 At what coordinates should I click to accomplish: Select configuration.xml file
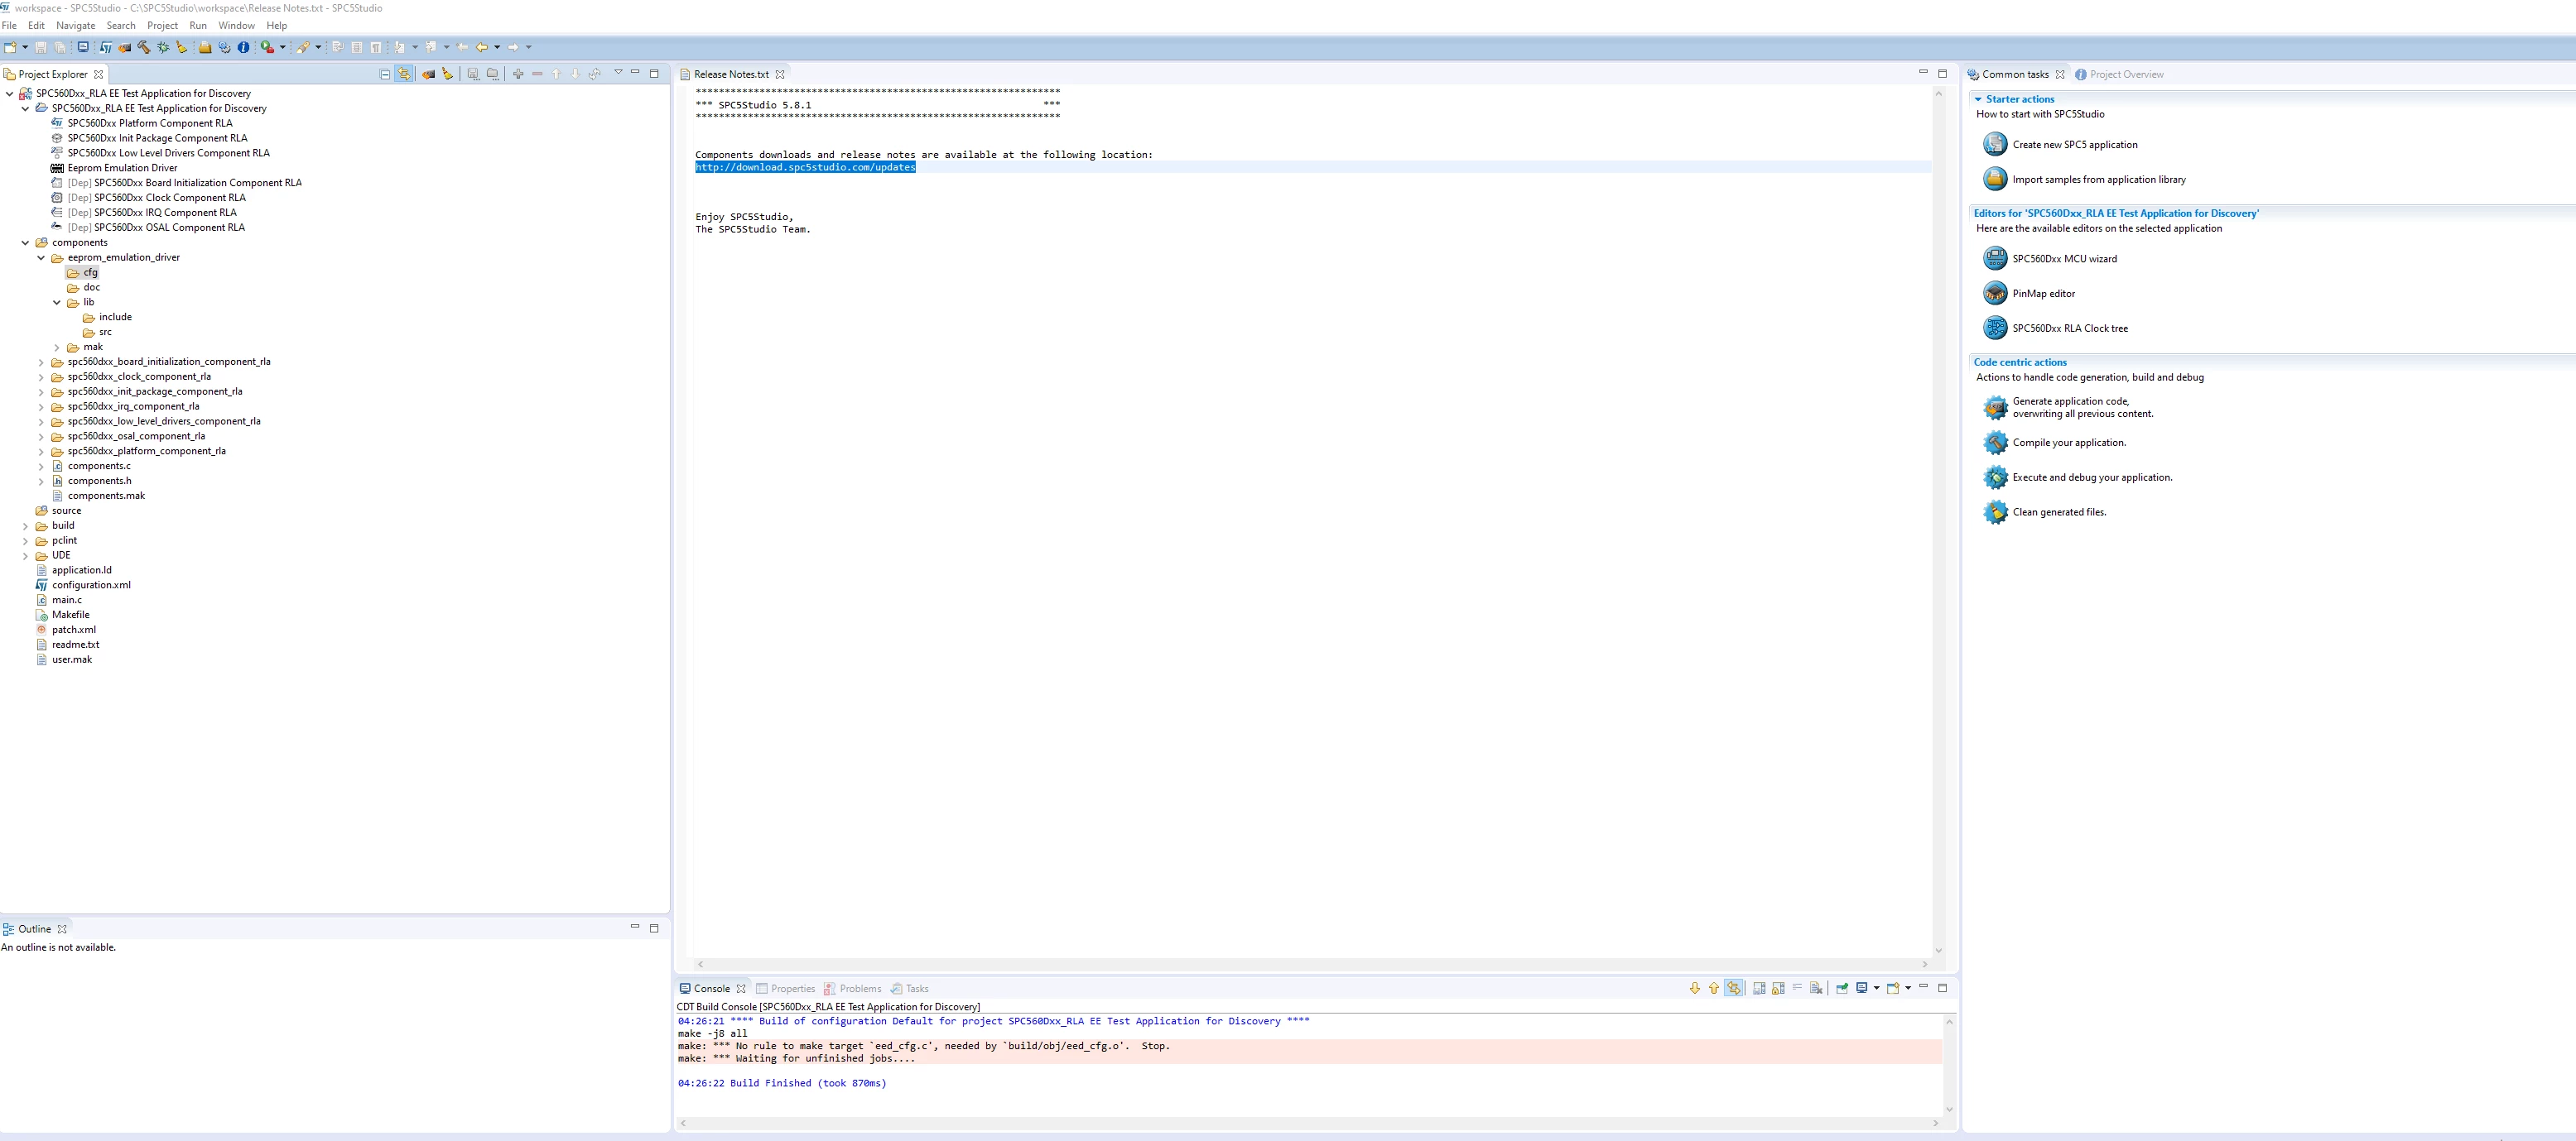91,586
